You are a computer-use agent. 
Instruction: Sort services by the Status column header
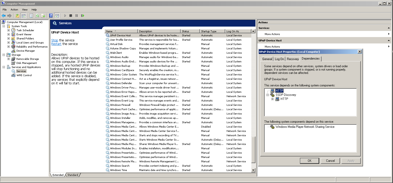[x=190, y=31]
